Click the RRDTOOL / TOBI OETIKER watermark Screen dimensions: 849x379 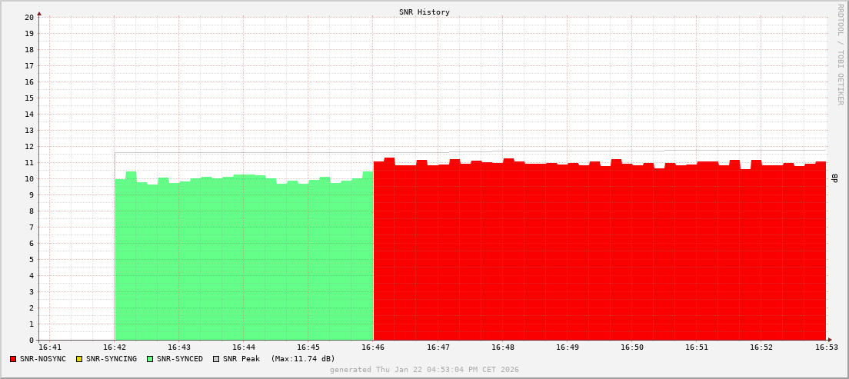click(x=840, y=54)
